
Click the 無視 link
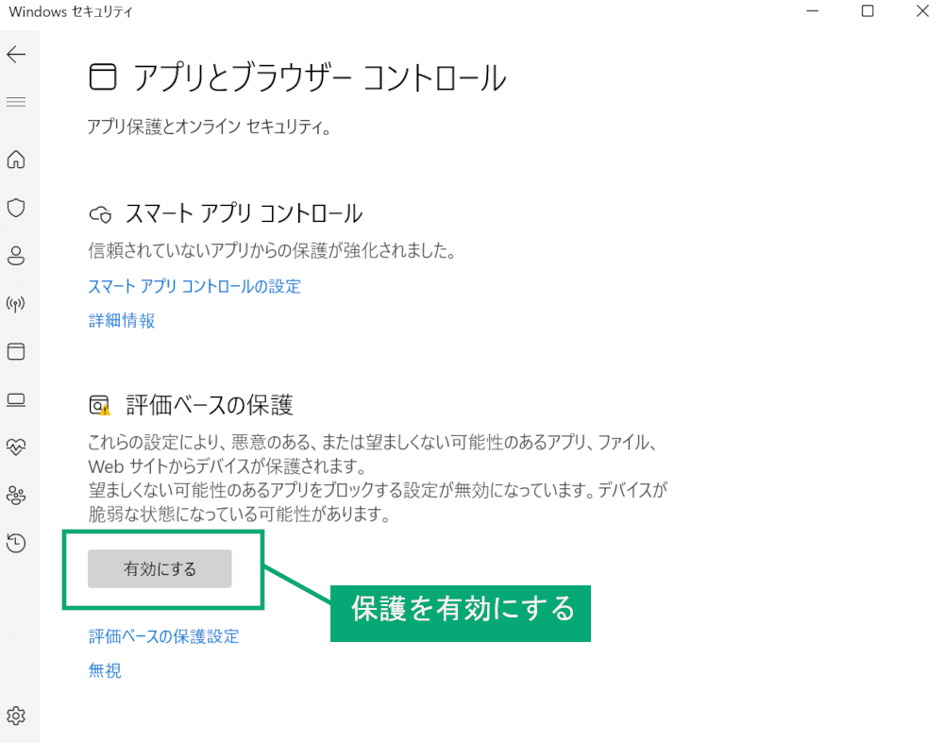(x=105, y=670)
